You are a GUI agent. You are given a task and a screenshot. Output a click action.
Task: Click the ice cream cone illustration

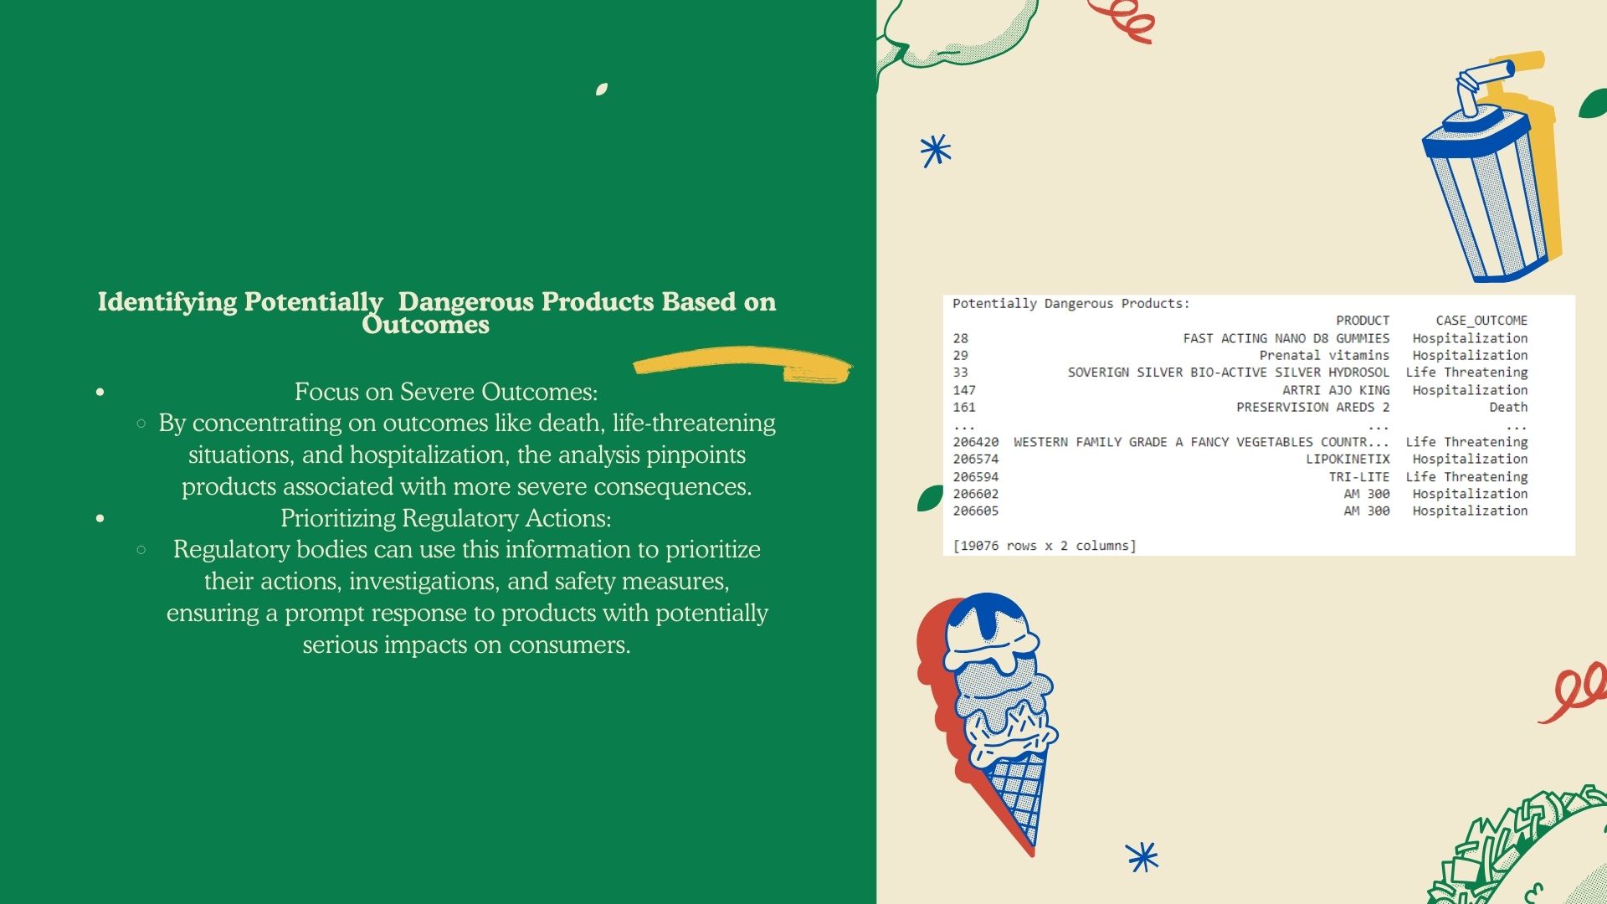point(996,711)
